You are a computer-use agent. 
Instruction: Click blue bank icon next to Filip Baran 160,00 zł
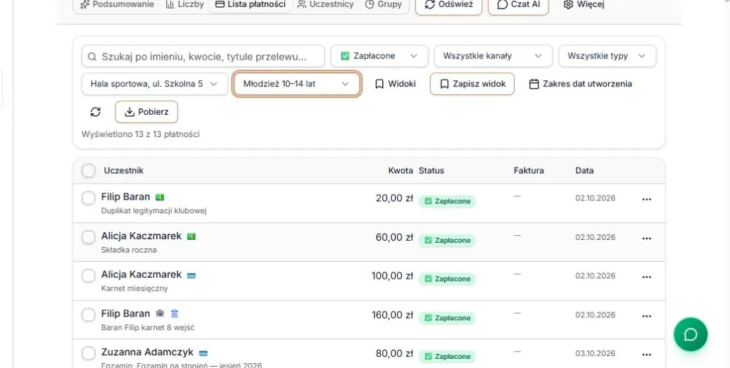click(x=175, y=314)
